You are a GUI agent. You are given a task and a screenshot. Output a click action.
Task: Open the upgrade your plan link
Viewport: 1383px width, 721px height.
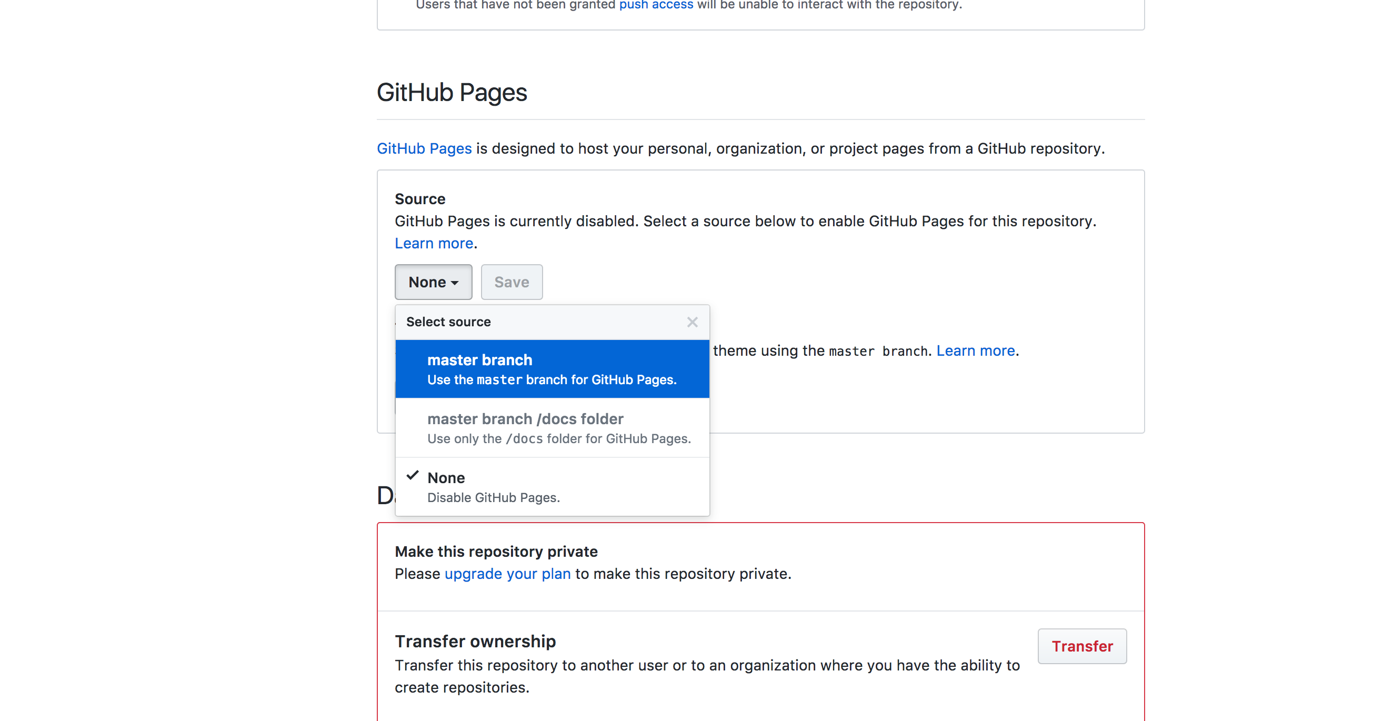click(x=507, y=574)
